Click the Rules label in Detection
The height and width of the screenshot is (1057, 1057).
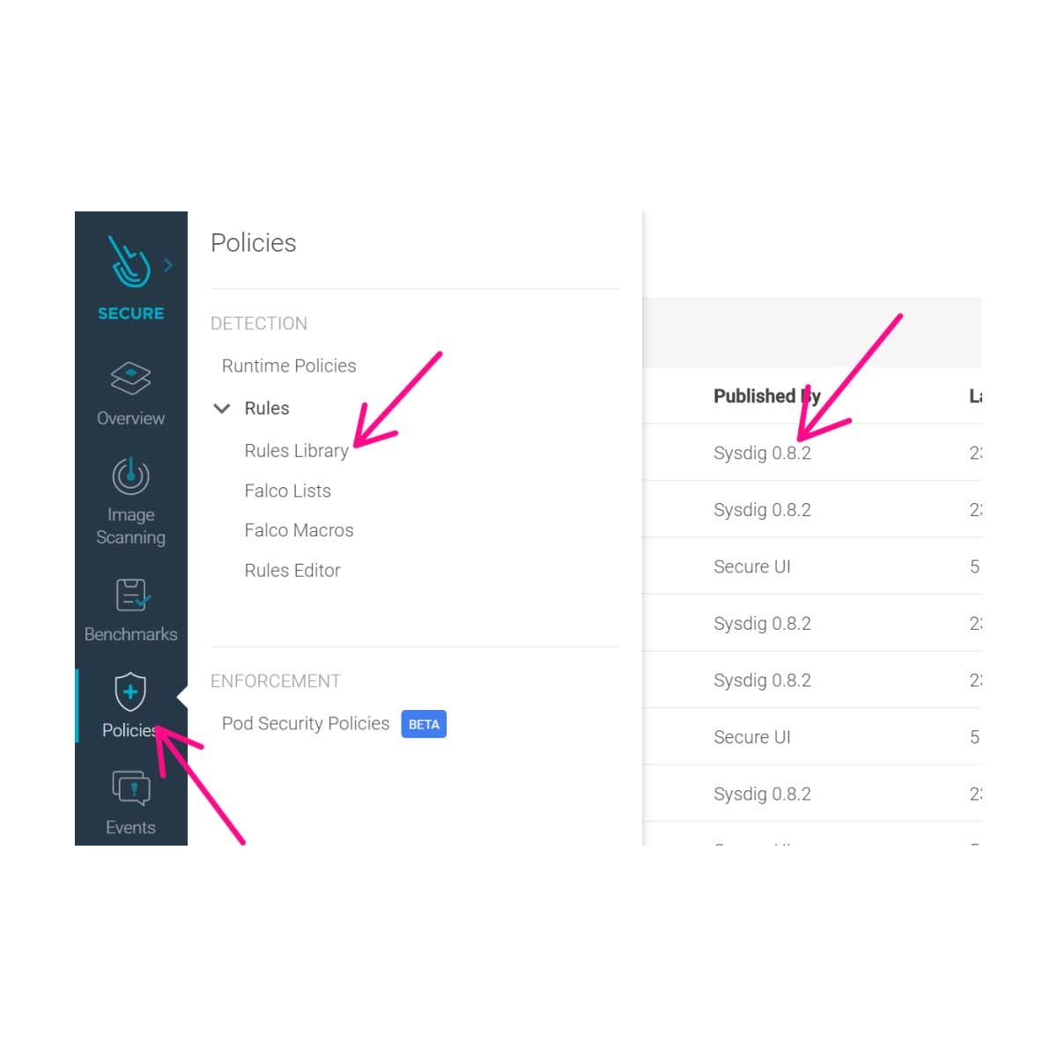coord(267,409)
